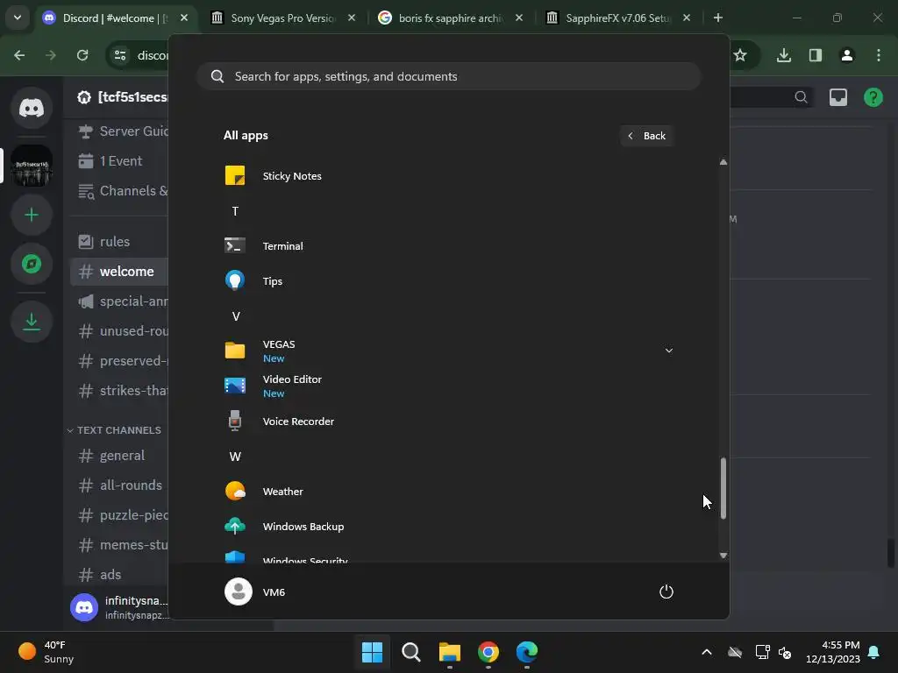Screen dimensions: 898x673
Task: Open Discord inbox icon
Action: tap(837, 97)
